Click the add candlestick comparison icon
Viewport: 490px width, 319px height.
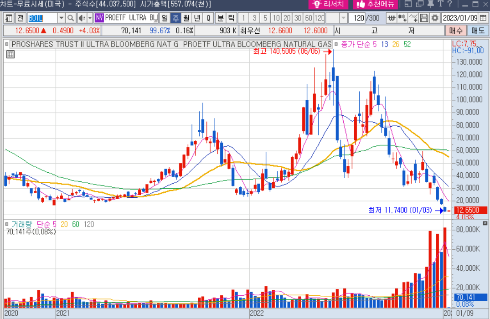tap(402, 18)
